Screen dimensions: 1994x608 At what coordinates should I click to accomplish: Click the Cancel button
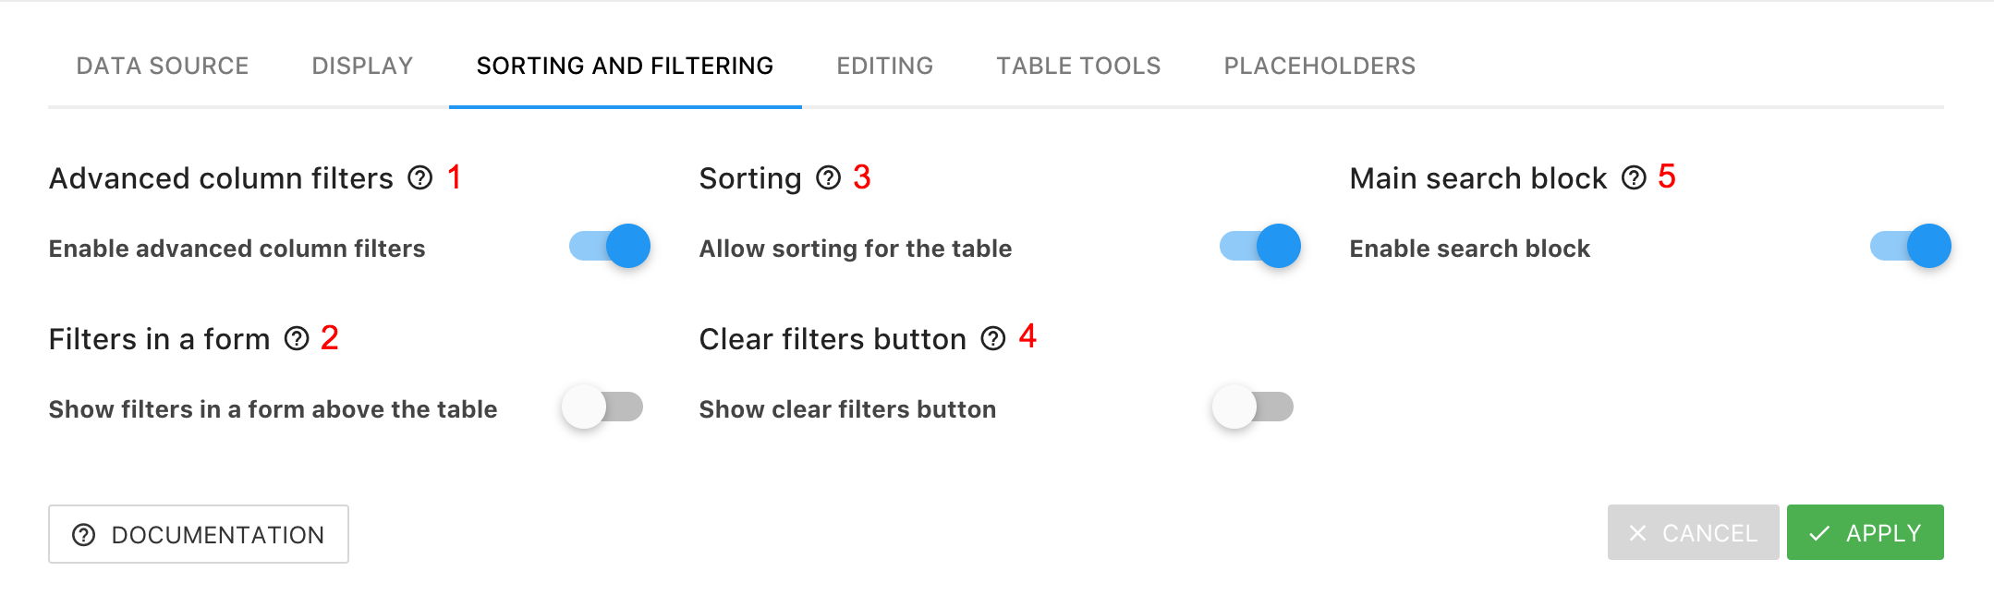(x=1693, y=532)
